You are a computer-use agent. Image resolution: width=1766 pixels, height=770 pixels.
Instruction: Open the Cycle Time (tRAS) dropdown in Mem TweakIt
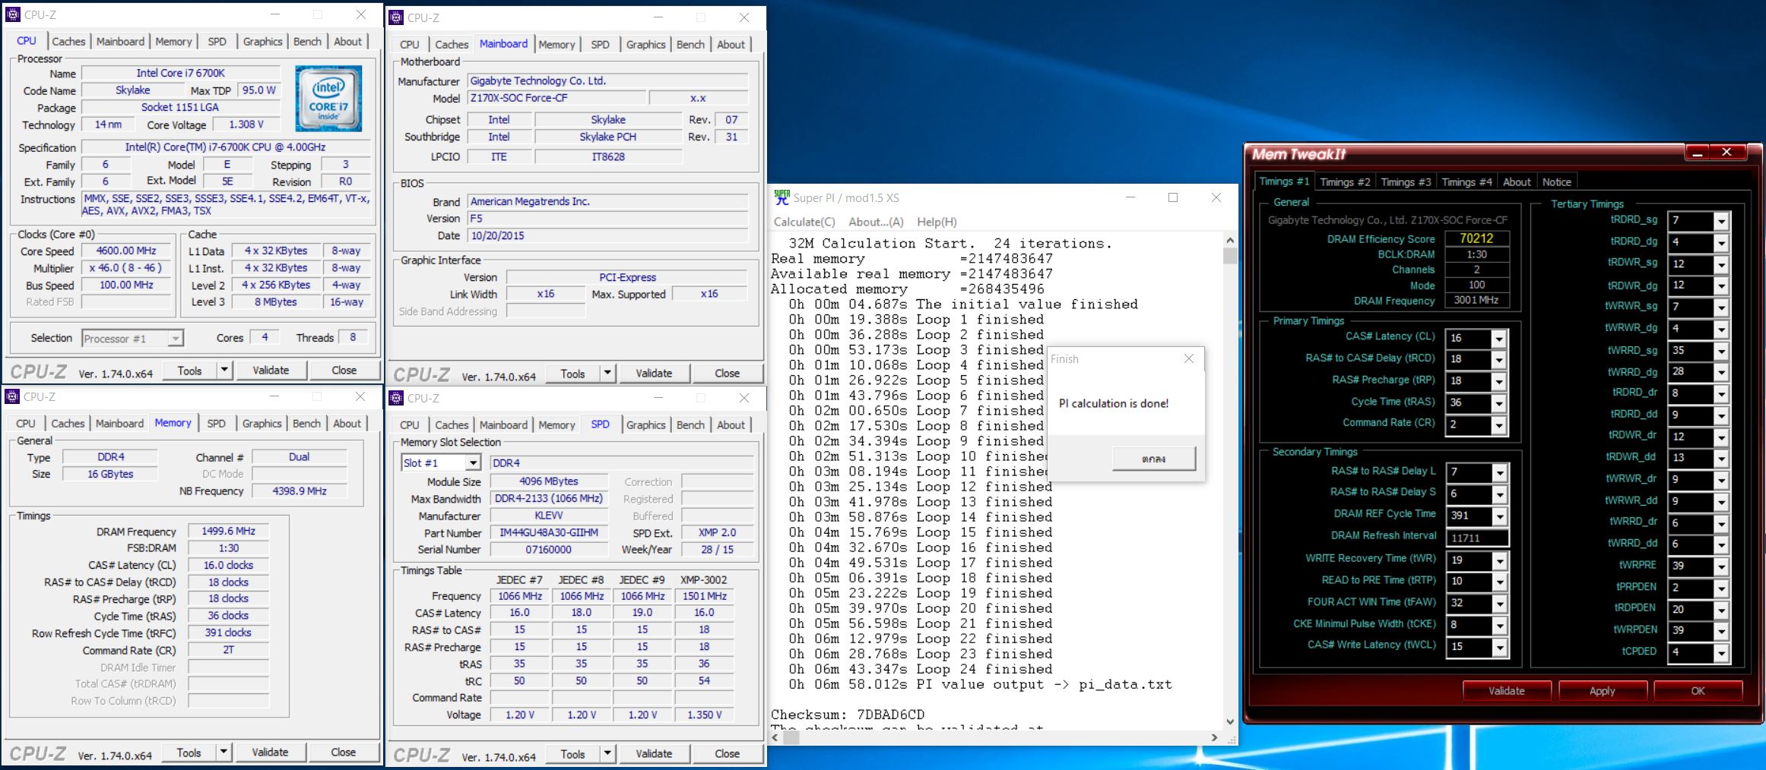[1498, 403]
